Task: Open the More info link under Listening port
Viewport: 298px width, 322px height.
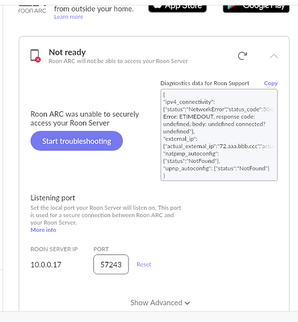Action: 43,230
